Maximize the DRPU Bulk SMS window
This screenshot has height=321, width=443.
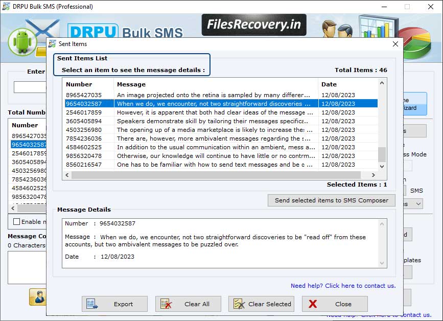tap(407, 7)
